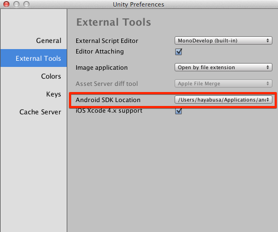Select External Tools in the sidebar
278x232 pixels.
coord(33,58)
